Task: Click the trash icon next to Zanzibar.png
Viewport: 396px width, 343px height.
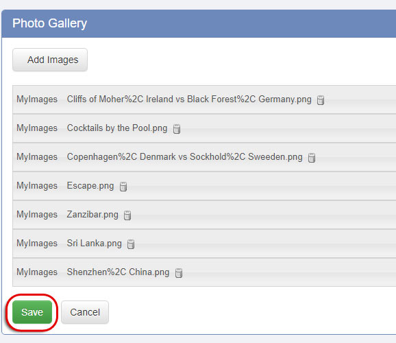Action: click(x=127, y=215)
